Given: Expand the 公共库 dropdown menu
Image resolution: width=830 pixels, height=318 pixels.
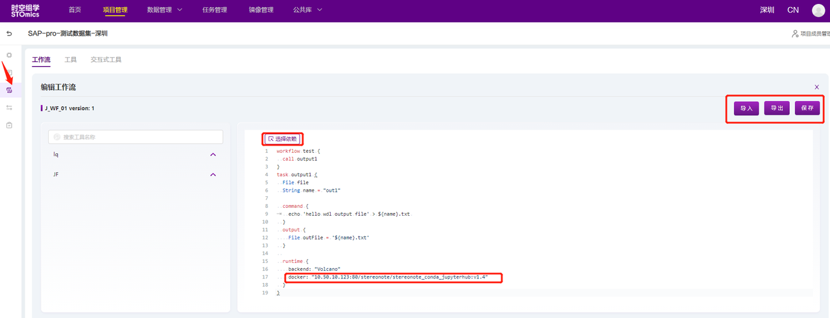Looking at the screenshot, I should (307, 10).
